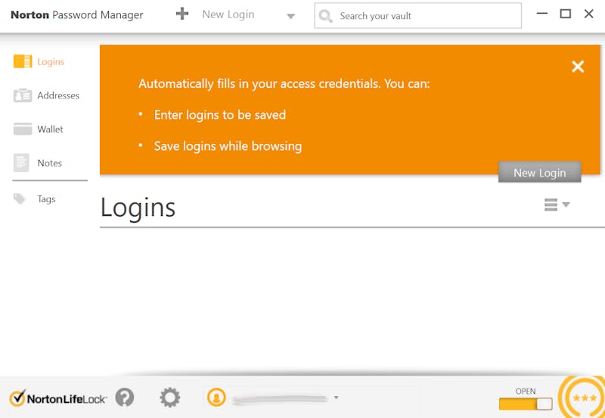605x418 pixels.
Task: Click the magnifier icon in search box
Action: (x=326, y=16)
